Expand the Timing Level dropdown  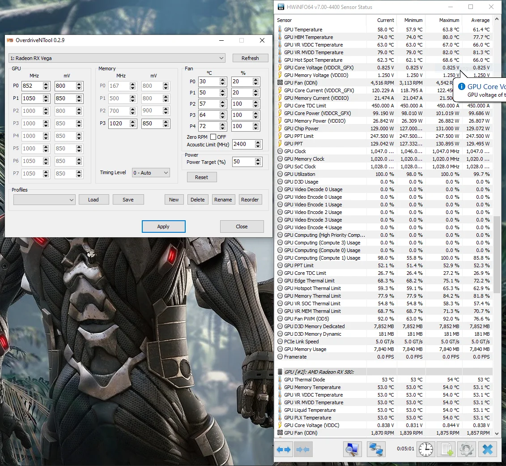pos(151,172)
